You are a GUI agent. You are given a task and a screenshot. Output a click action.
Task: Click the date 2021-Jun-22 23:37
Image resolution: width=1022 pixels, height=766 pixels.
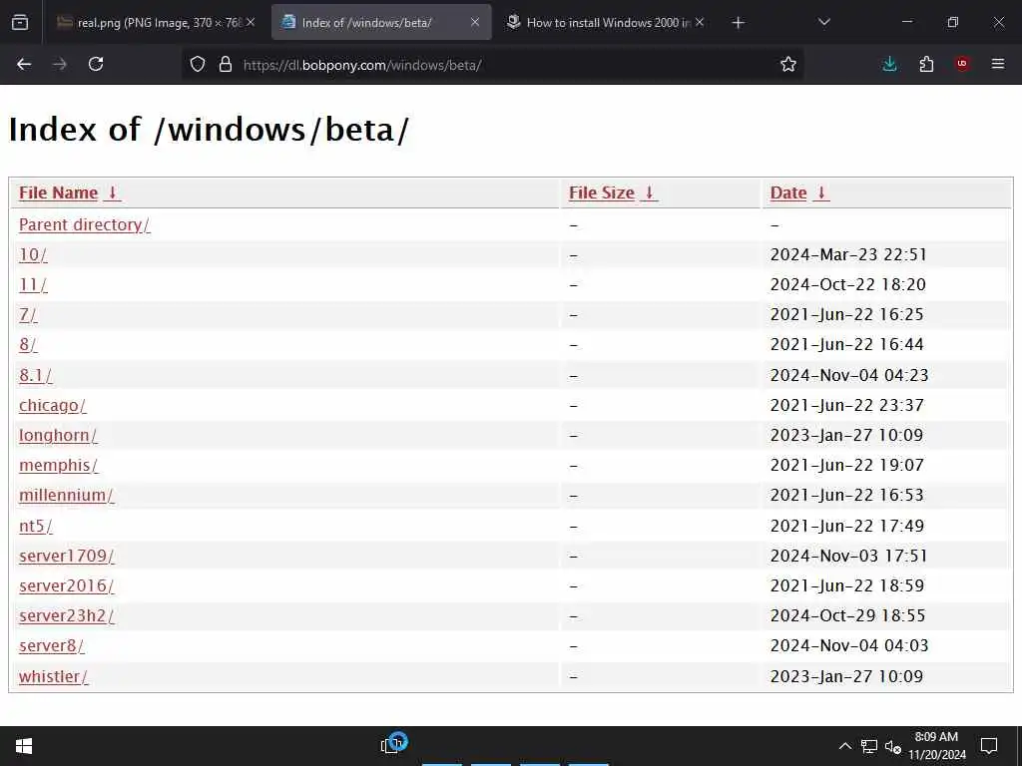pos(846,405)
